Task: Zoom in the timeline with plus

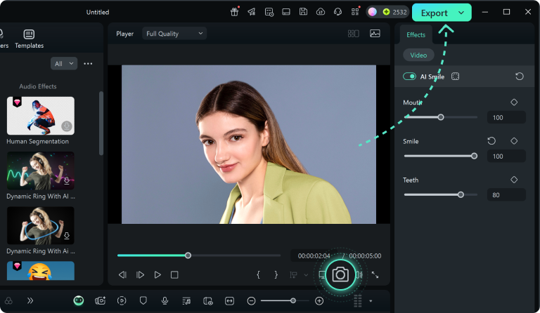Action: 319,301
